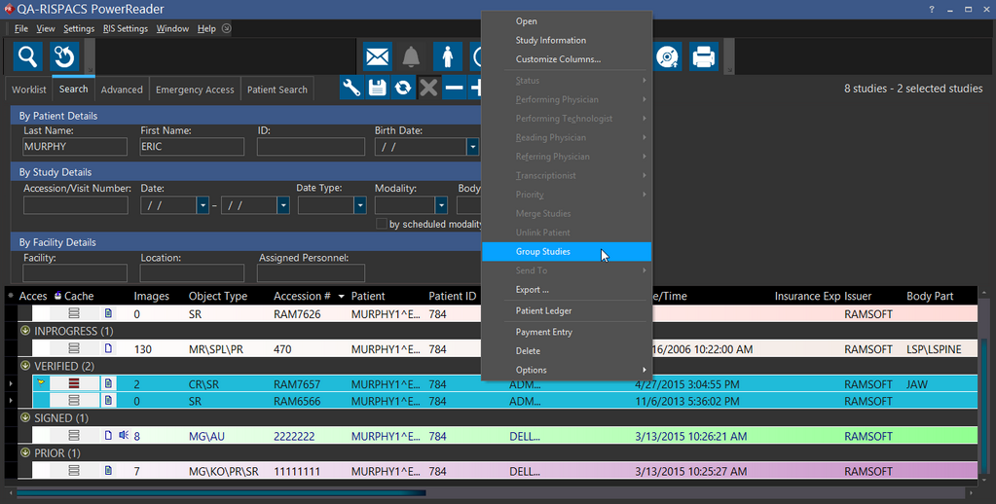Open the Emergency Access tab
The height and width of the screenshot is (504, 996).
(x=195, y=90)
